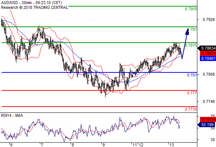
Task: Select date marker 9 on time axis
Action: pos(104,145)
